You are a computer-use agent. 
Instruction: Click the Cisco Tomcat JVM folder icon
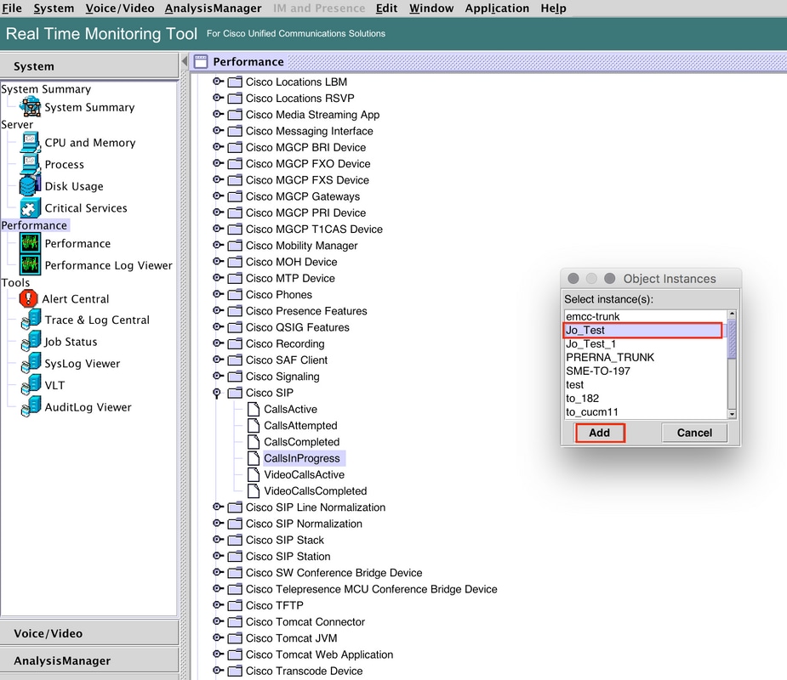235,637
